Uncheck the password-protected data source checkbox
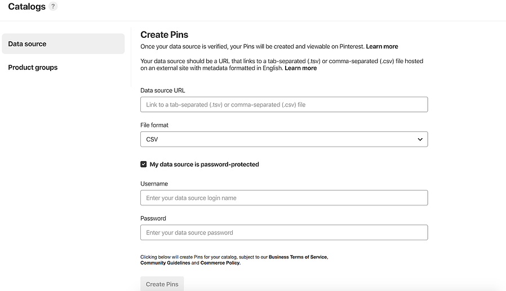 point(144,165)
